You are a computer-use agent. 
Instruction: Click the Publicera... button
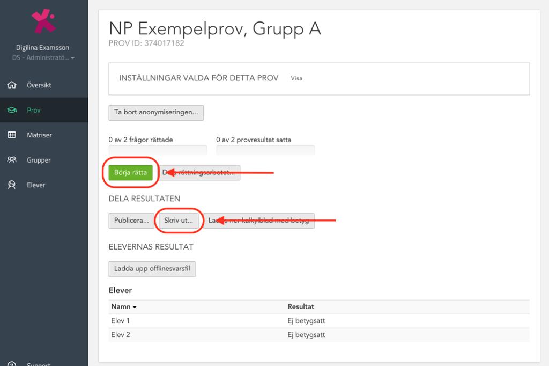click(x=131, y=221)
